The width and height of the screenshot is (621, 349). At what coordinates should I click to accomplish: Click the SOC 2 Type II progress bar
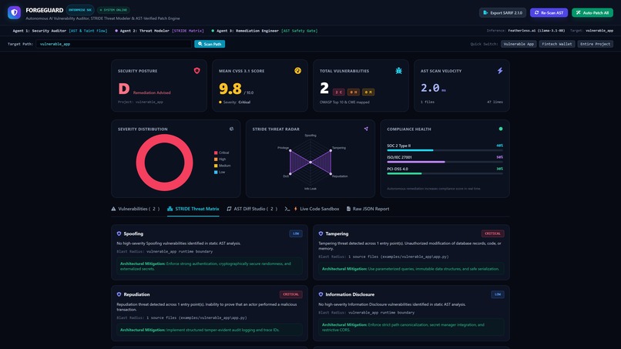click(x=445, y=150)
